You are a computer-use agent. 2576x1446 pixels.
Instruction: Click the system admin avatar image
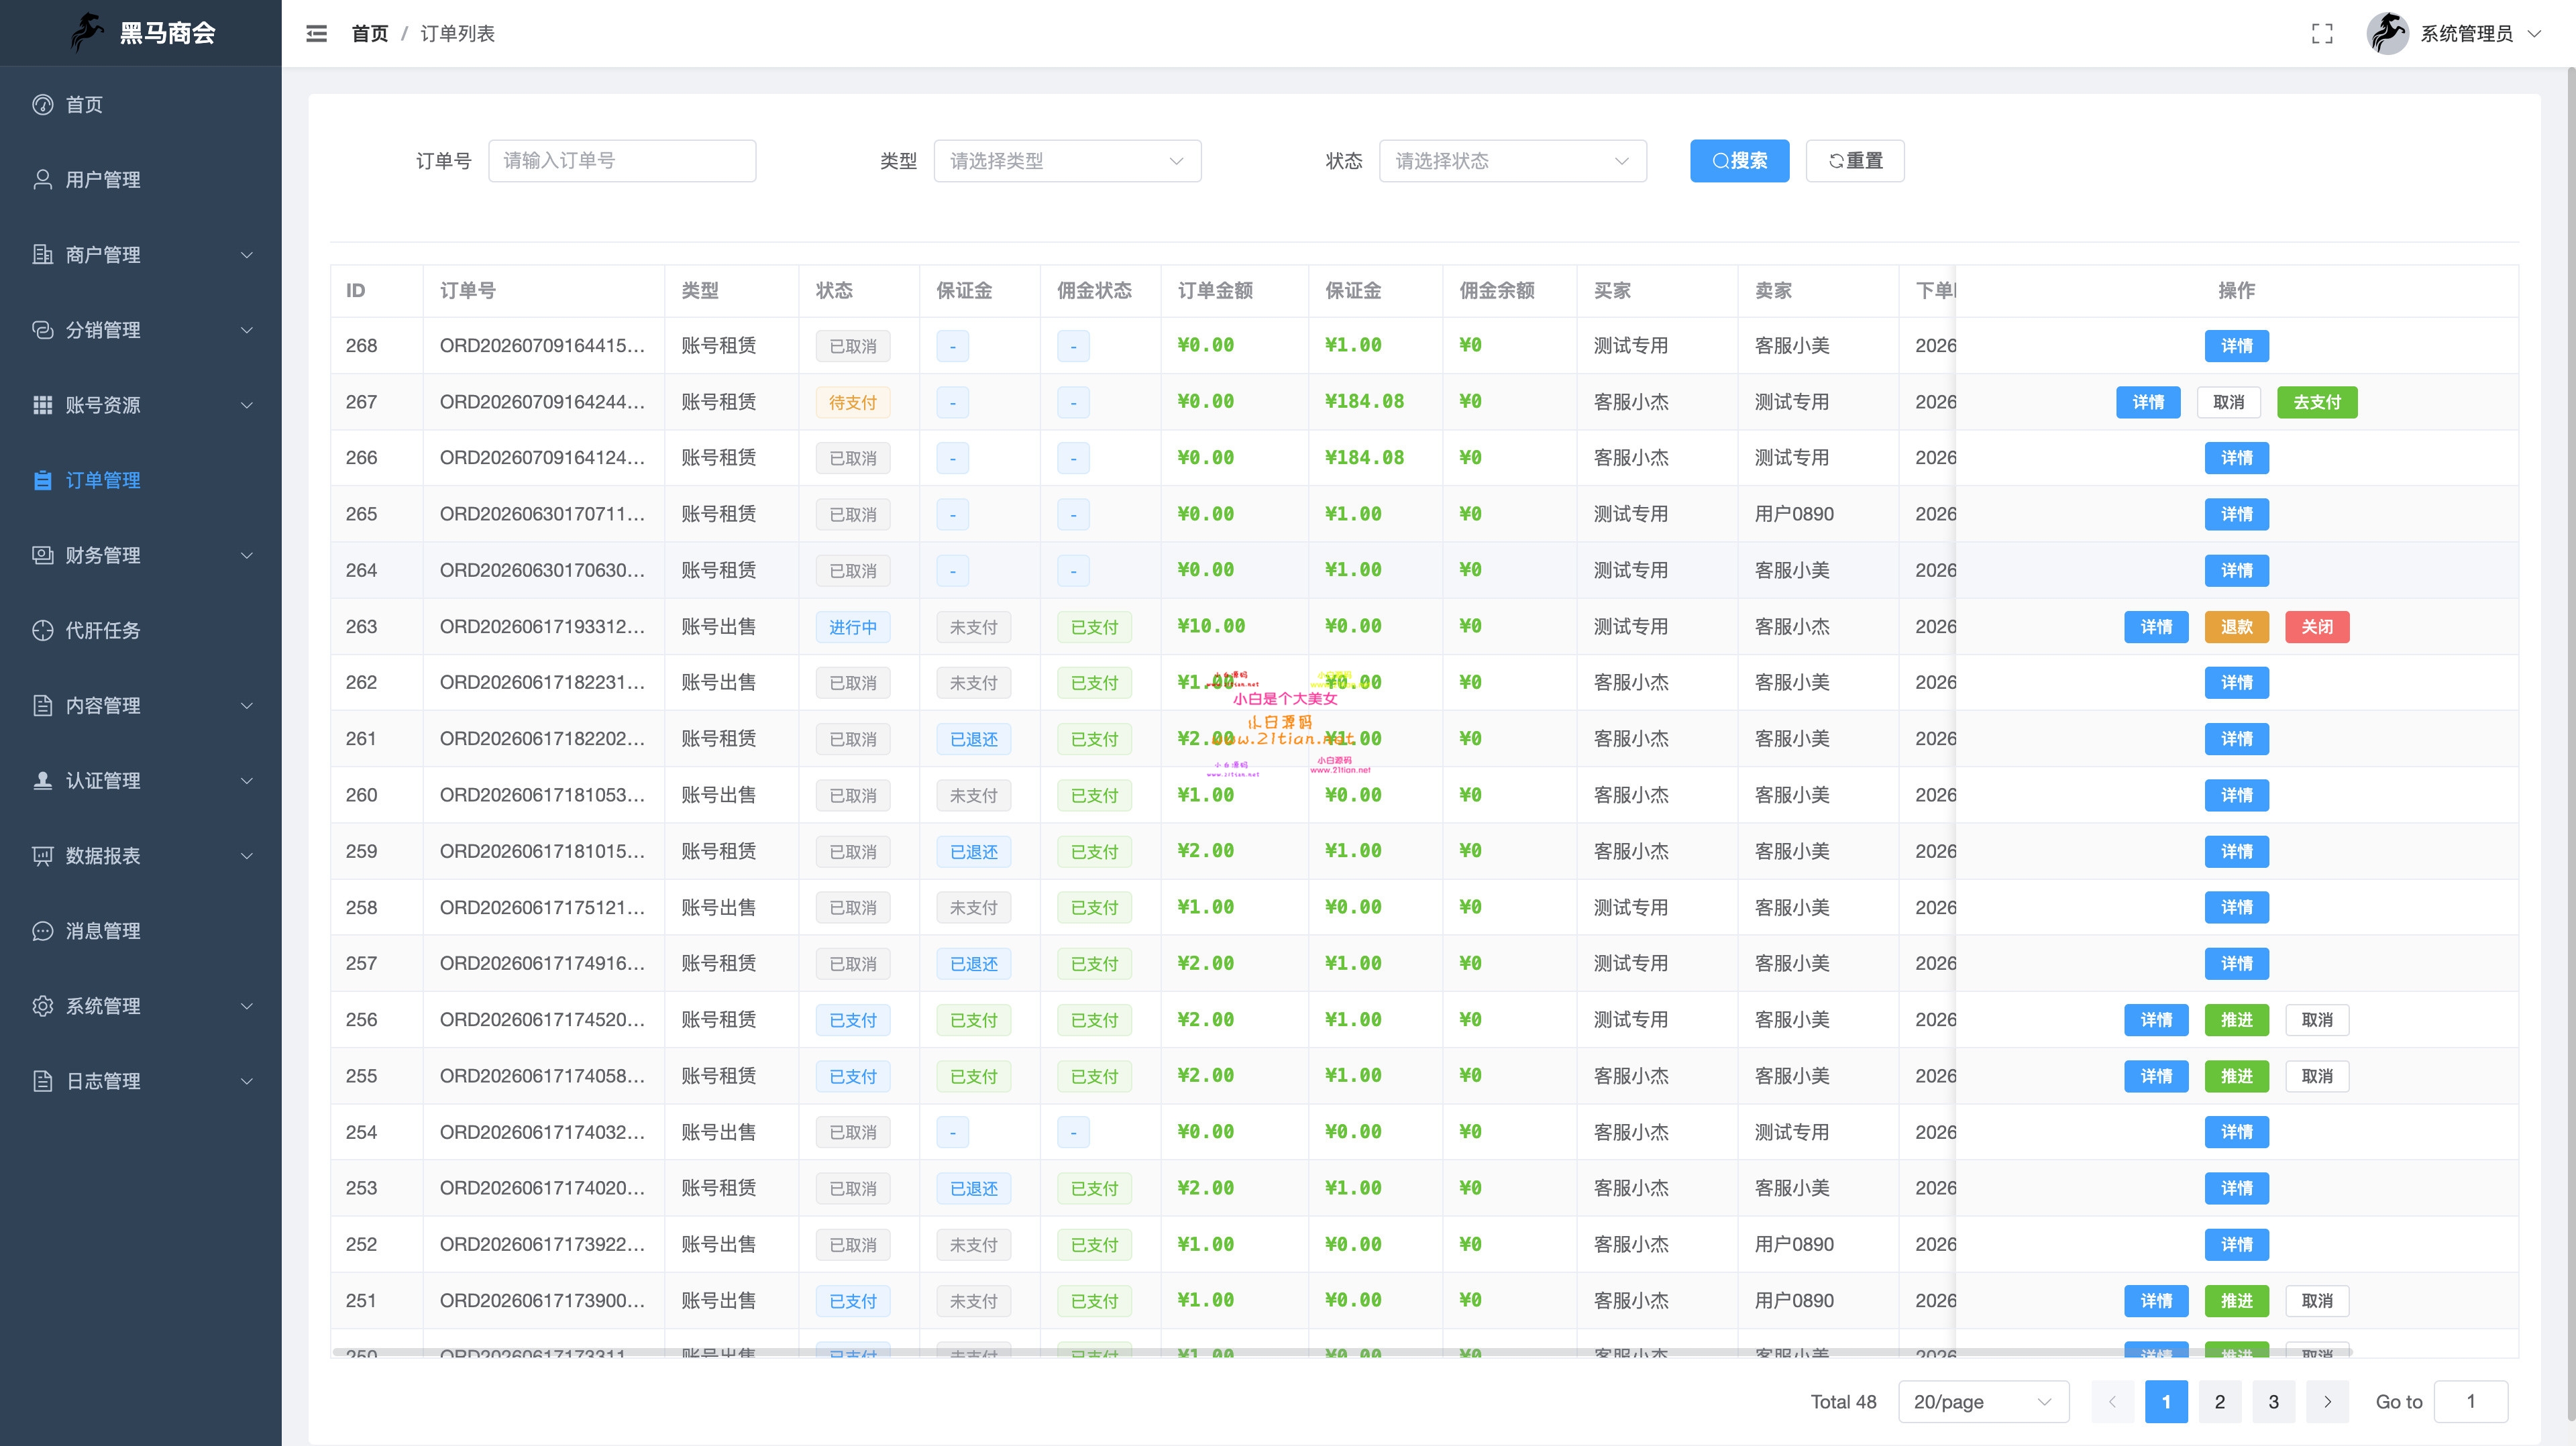2387,33
